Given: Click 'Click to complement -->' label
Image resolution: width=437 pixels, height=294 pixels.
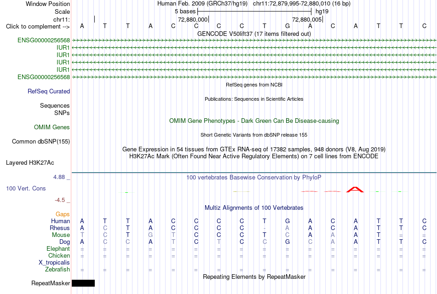Looking at the screenshot, I should coord(38,27).
